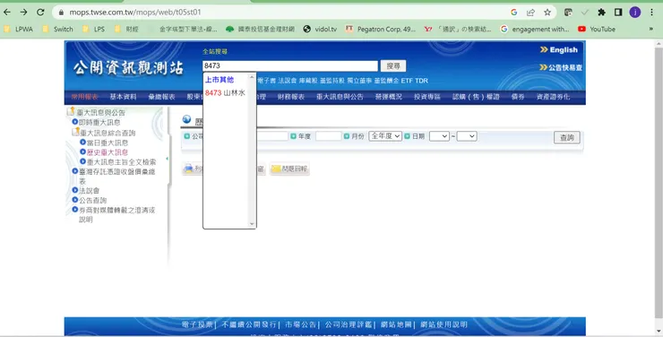
Task: Switch to English site version
Action: pos(559,50)
